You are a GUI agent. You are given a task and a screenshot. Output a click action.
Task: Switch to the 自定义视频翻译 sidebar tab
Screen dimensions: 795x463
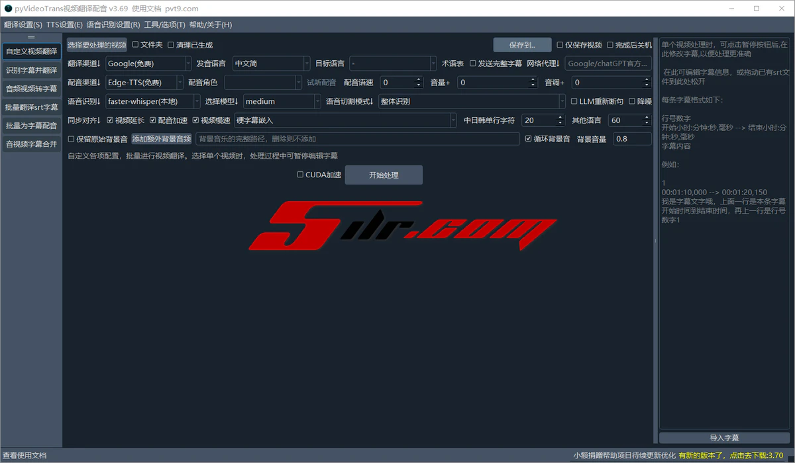[31, 51]
